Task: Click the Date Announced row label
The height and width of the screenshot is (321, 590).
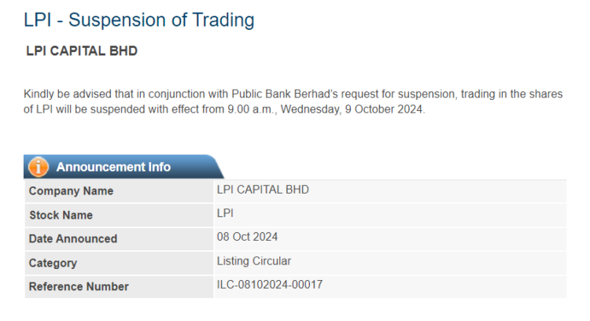Action: (x=72, y=238)
